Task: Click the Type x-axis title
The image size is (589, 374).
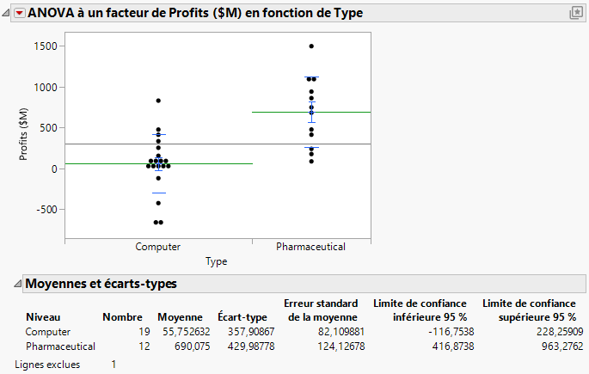Action: 217,261
